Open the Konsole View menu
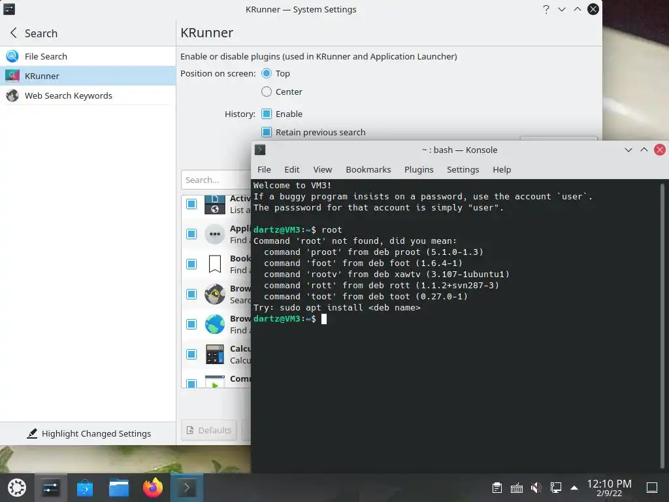Viewport: 669px width, 502px height. [323, 169]
